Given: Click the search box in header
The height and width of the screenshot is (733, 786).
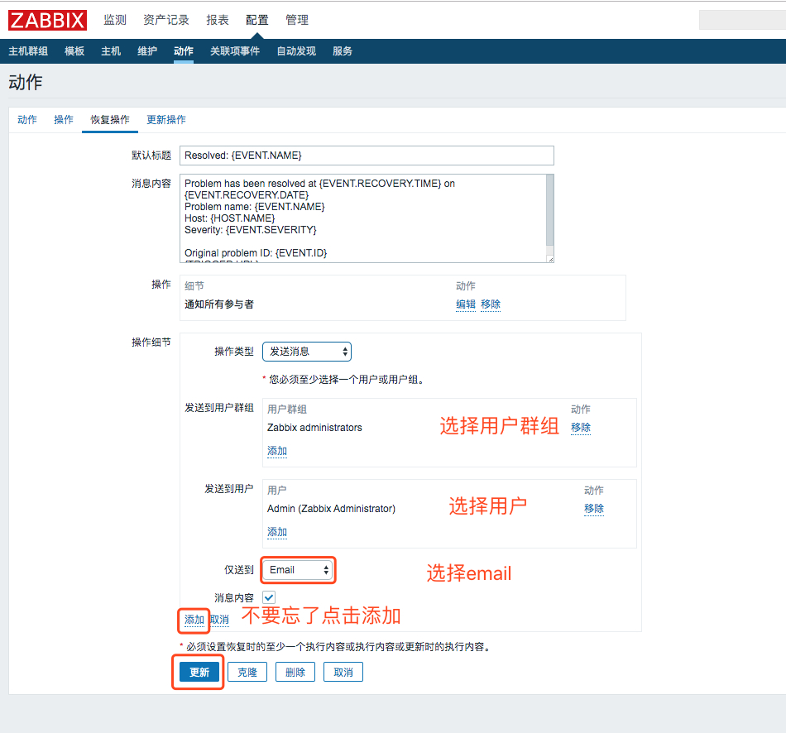Looking at the screenshot, I should [742, 20].
